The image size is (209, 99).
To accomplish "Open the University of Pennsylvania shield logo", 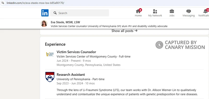I will pyautogui.click(x=50, y=77).
